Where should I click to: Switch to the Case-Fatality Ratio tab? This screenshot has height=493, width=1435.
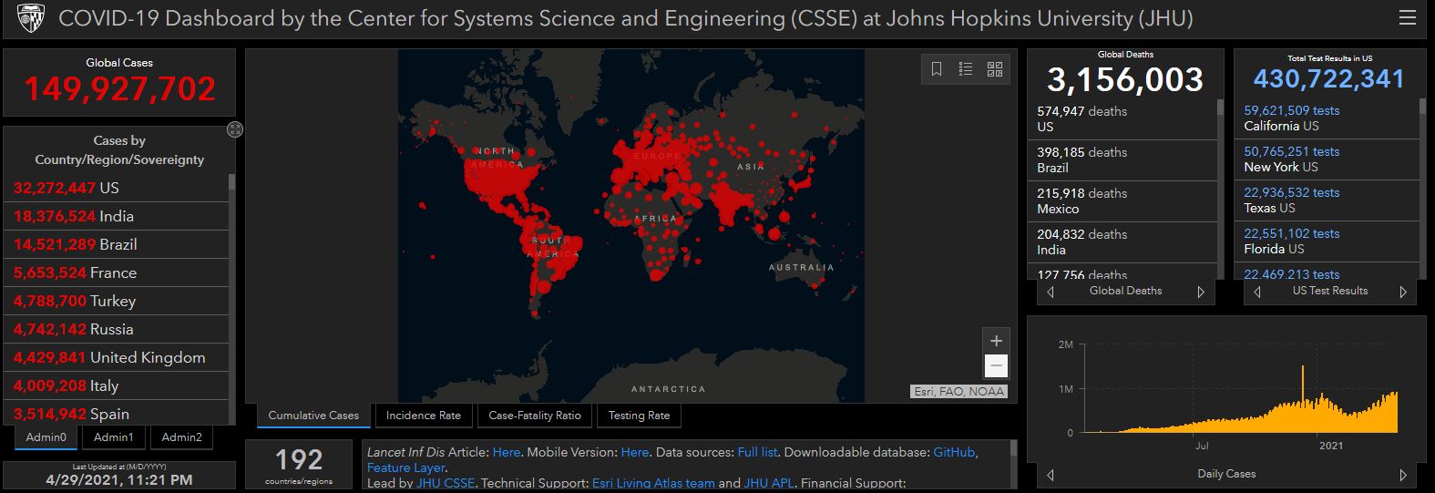pos(534,416)
